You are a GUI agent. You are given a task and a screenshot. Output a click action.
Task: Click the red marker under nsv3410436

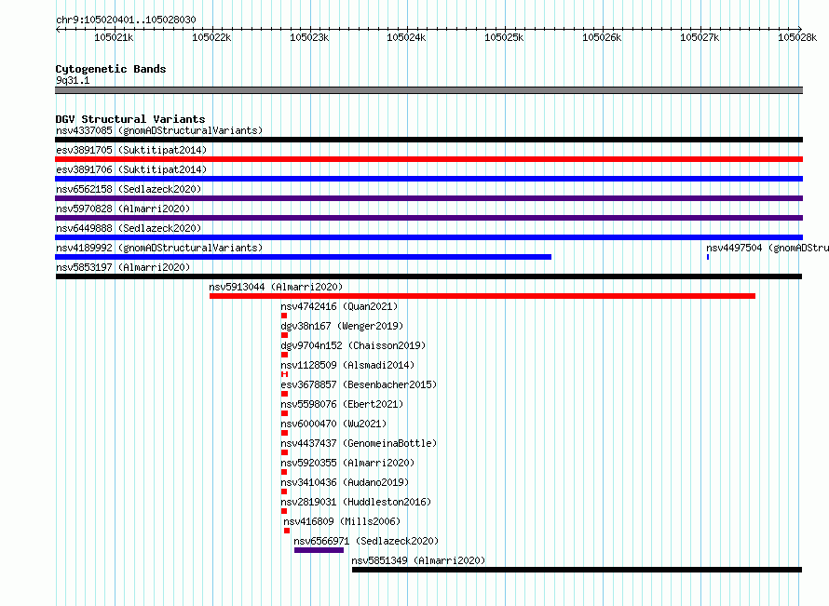click(x=284, y=492)
